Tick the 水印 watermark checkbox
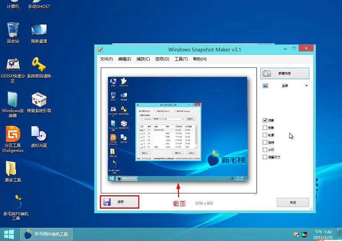The image size is (342, 241). [x=265, y=150]
